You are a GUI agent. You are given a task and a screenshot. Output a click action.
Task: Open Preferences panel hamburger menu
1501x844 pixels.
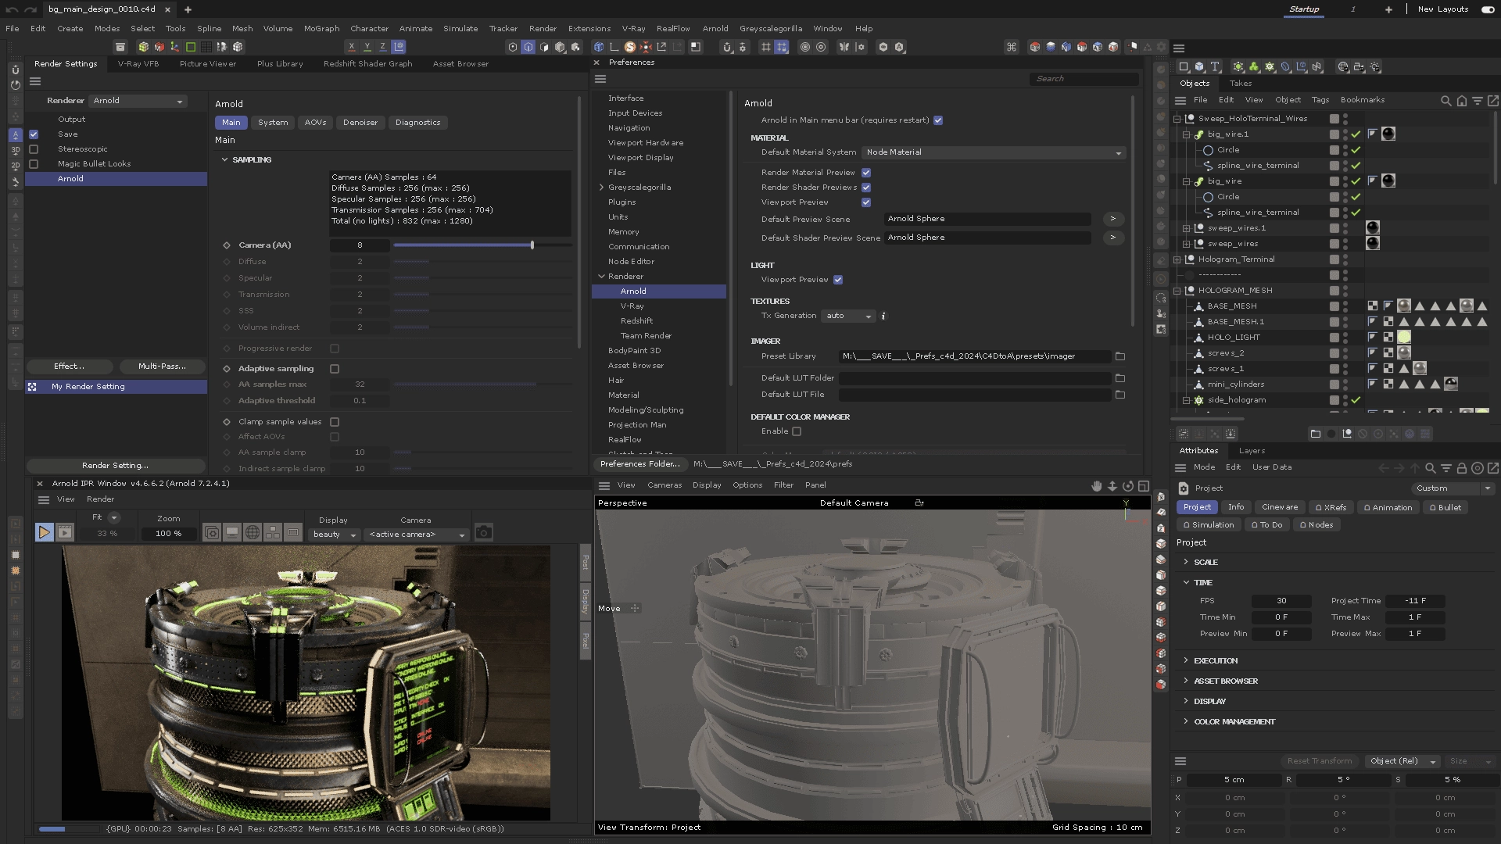click(600, 79)
